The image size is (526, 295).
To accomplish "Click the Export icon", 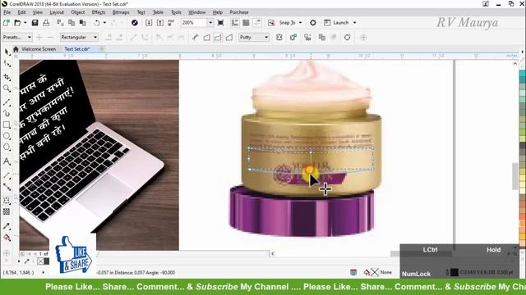I will 160,23.
